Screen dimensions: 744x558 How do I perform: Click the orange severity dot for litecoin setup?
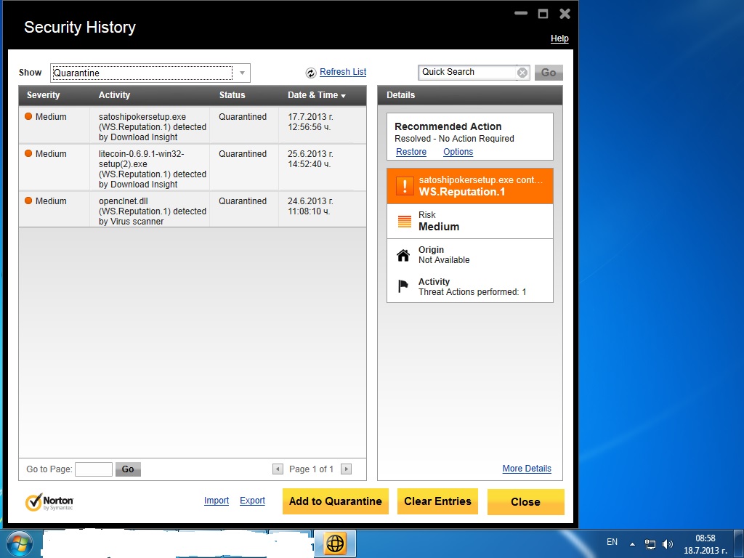28,153
